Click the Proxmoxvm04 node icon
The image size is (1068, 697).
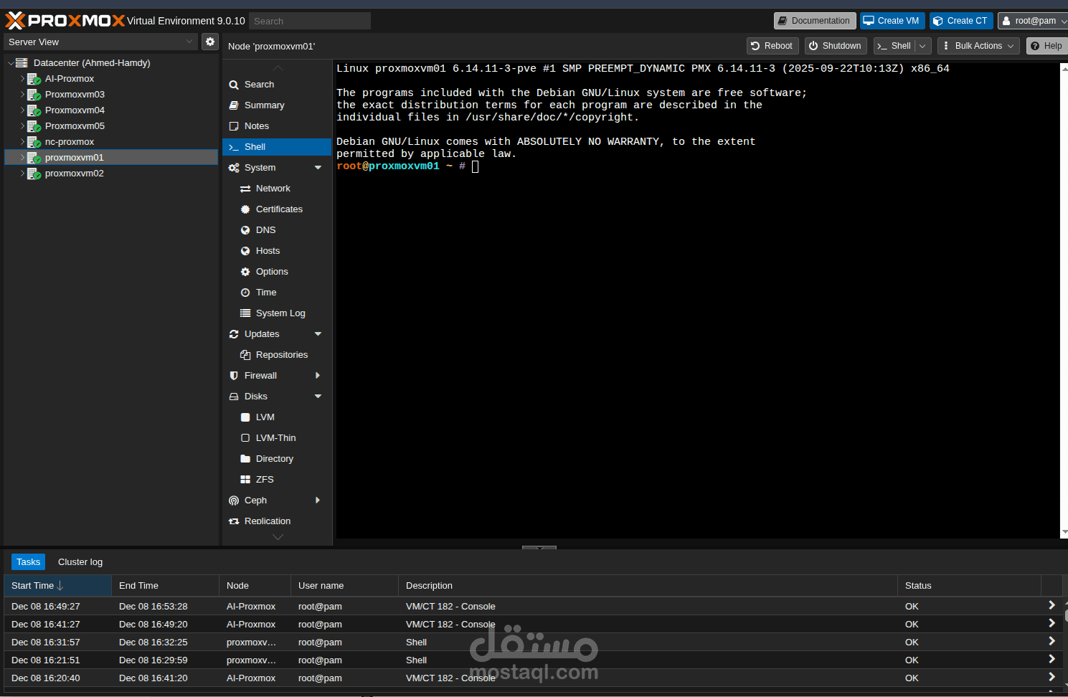coord(34,110)
